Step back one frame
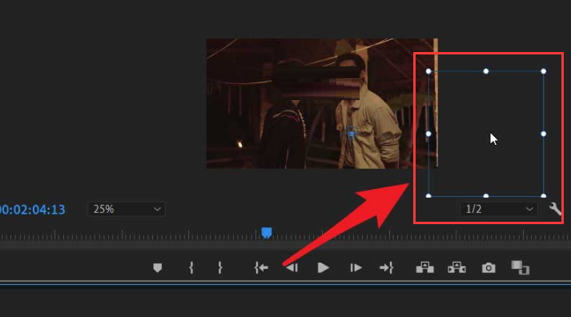Viewport: 571px width, 317px height. tap(292, 268)
